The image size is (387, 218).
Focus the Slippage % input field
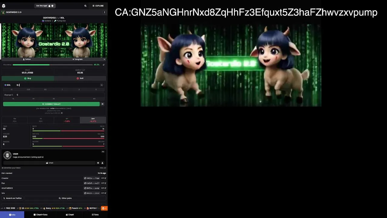click(59, 95)
